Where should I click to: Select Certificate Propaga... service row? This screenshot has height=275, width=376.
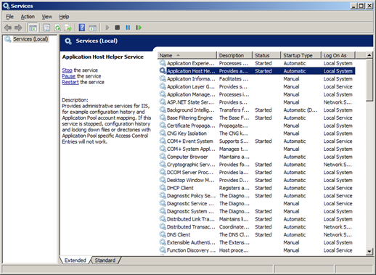coord(257,126)
